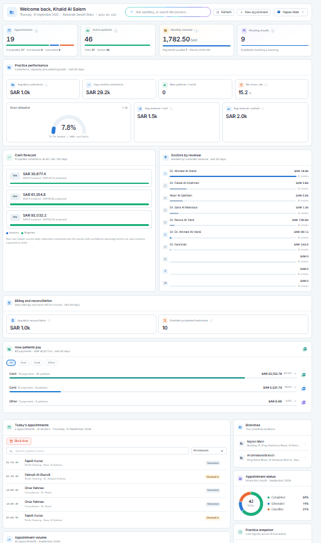
Task: Click the SAR 30,677.4 forecast progress bar
Action: 79,183
